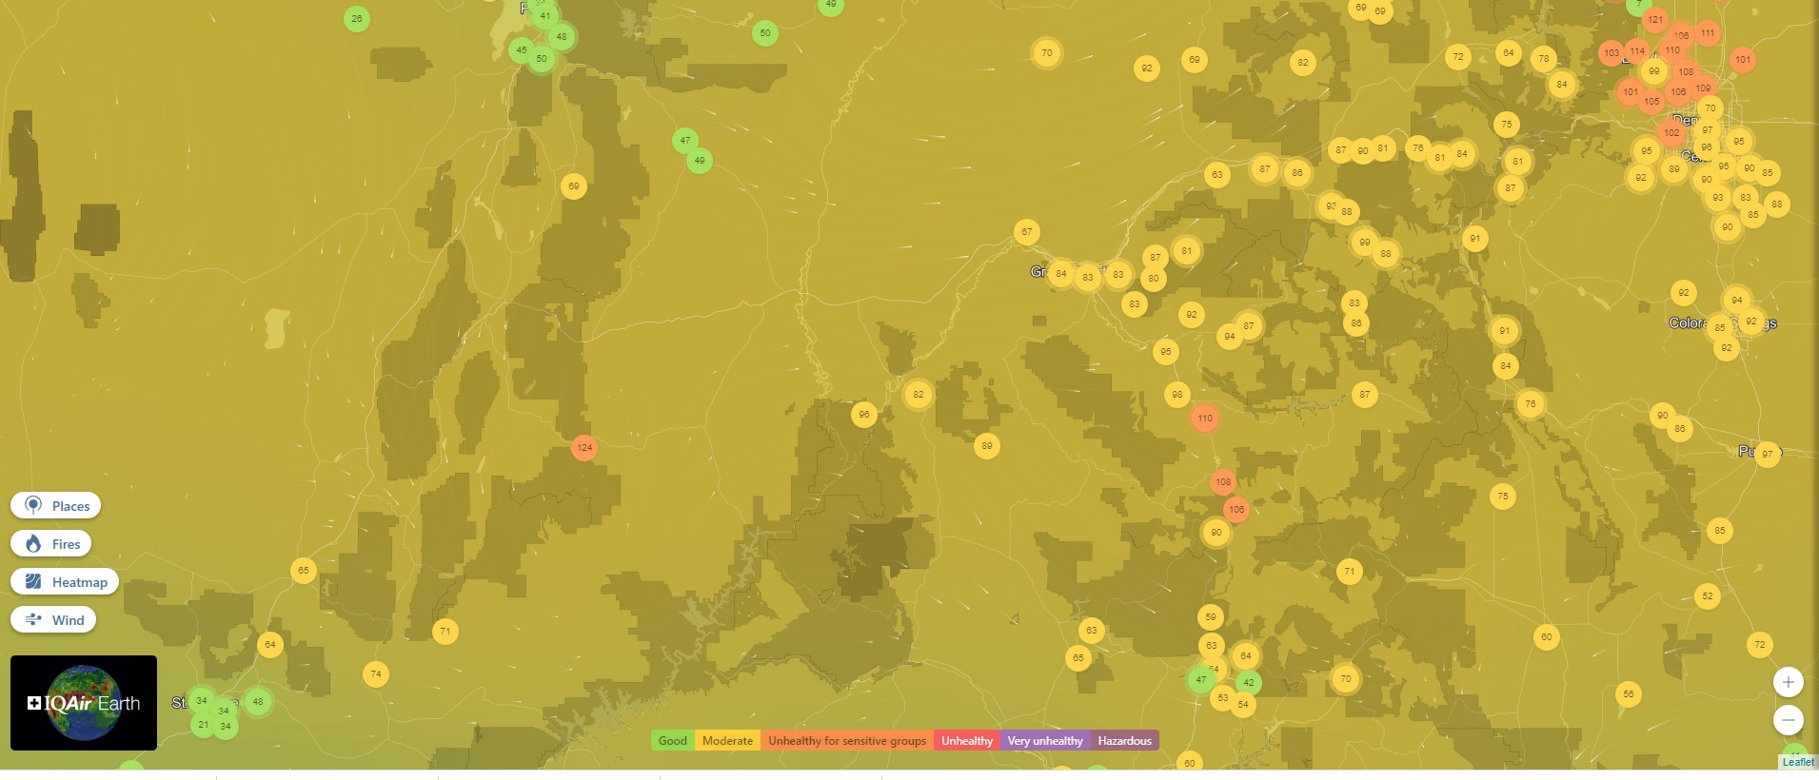Switch the Wind layer on or off
Image resolution: width=1819 pixels, height=780 pixels.
click(x=53, y=620)
